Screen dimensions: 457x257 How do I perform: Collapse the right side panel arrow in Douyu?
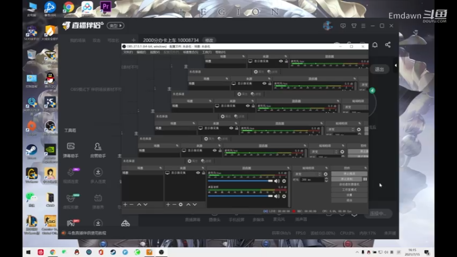pos(395,65)
